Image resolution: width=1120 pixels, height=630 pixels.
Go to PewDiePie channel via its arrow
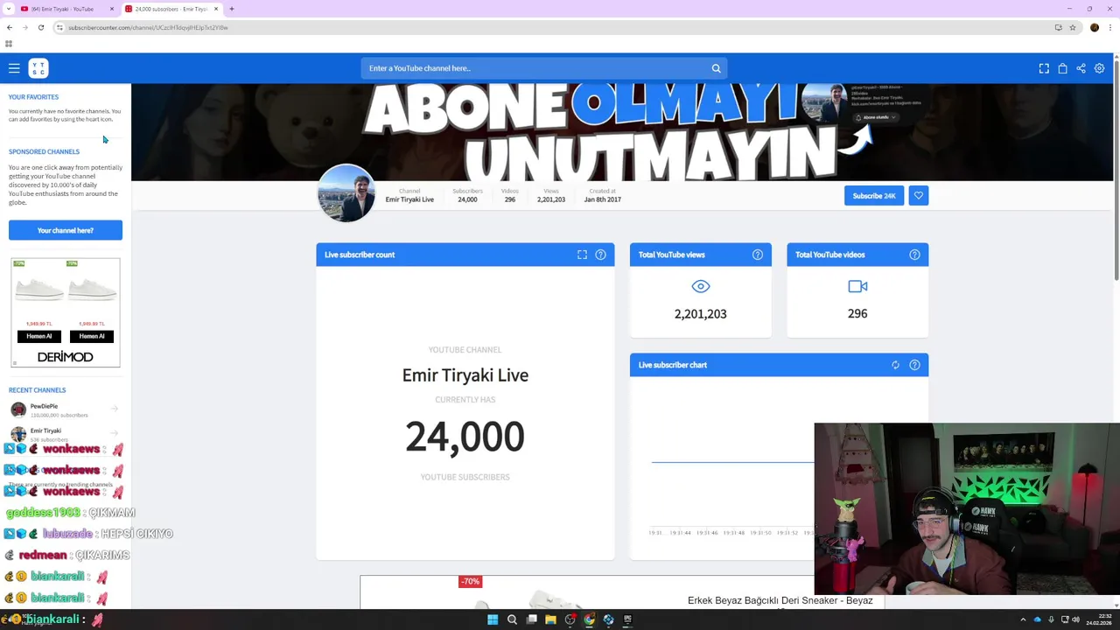click(114, 409)
